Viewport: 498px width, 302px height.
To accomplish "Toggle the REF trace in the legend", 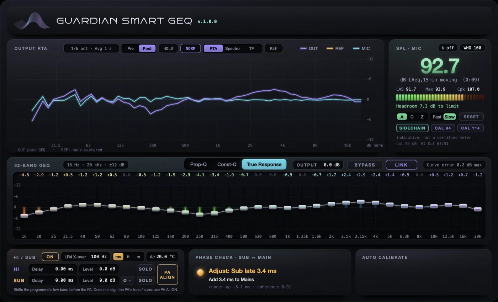I will click(335, 48).
